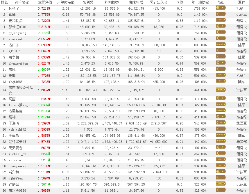Sort by the 排名 column header
This screenshot has height=194, width=249.
click(x=4, y=2)
